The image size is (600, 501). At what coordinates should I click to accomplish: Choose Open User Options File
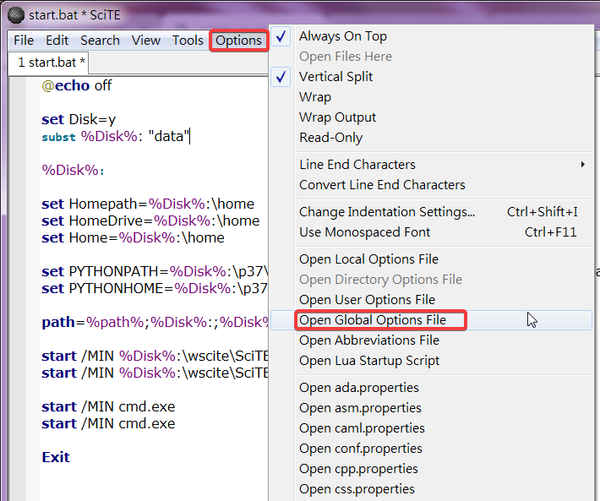(367, 300)
